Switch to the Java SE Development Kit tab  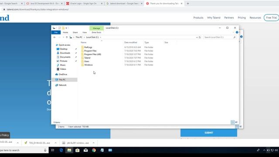point(44,3)
